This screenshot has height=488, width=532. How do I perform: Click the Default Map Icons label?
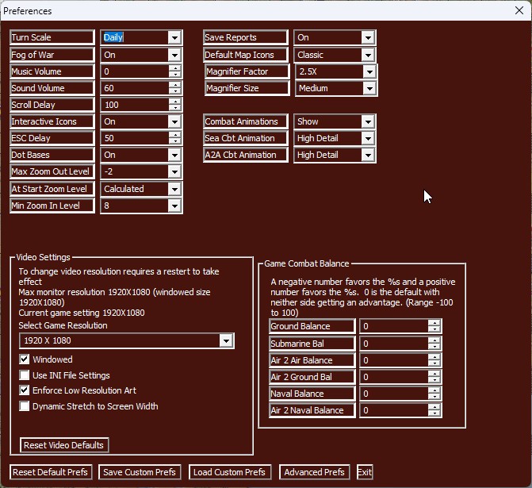tap(246, 55)
